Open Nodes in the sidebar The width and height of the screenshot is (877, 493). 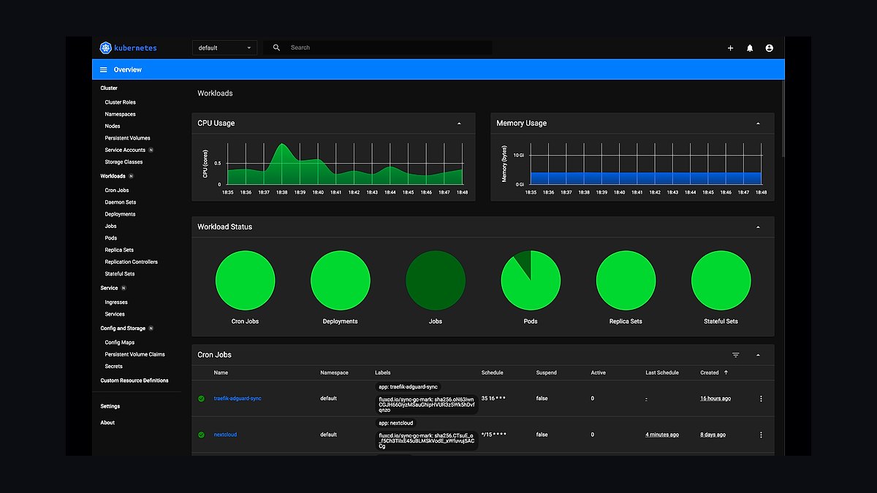point(113,126)
